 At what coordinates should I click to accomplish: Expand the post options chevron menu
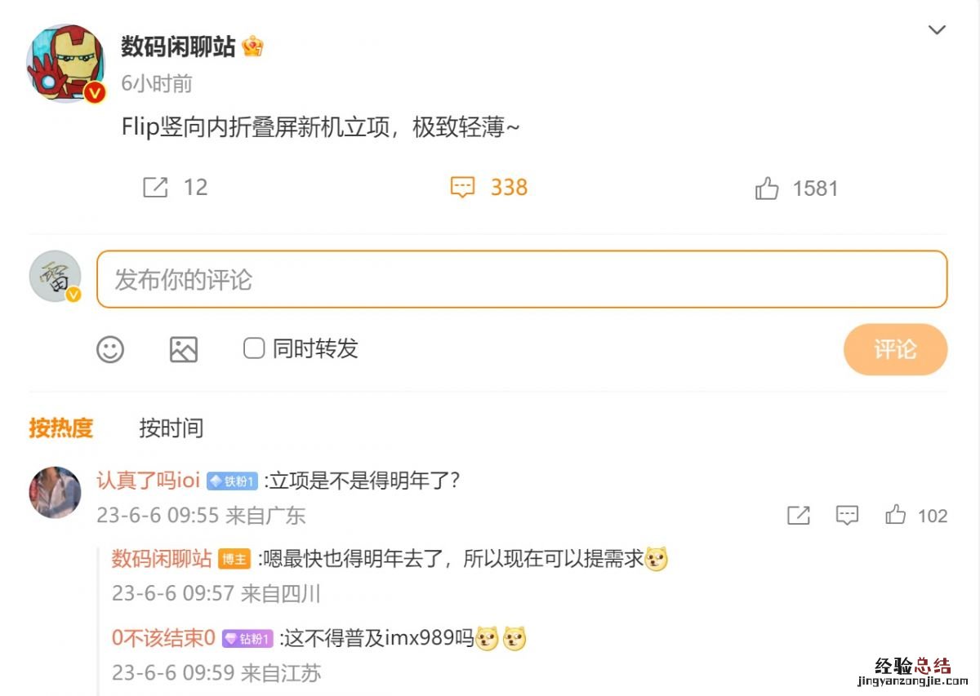point(937,30)
